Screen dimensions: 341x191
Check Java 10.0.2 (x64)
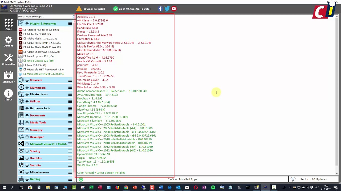pos(25,65)
